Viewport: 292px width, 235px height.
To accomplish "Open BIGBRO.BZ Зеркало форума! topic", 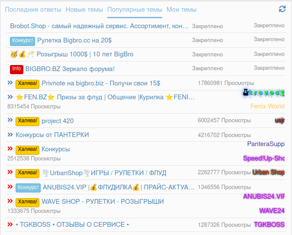I will coord(70,69).
